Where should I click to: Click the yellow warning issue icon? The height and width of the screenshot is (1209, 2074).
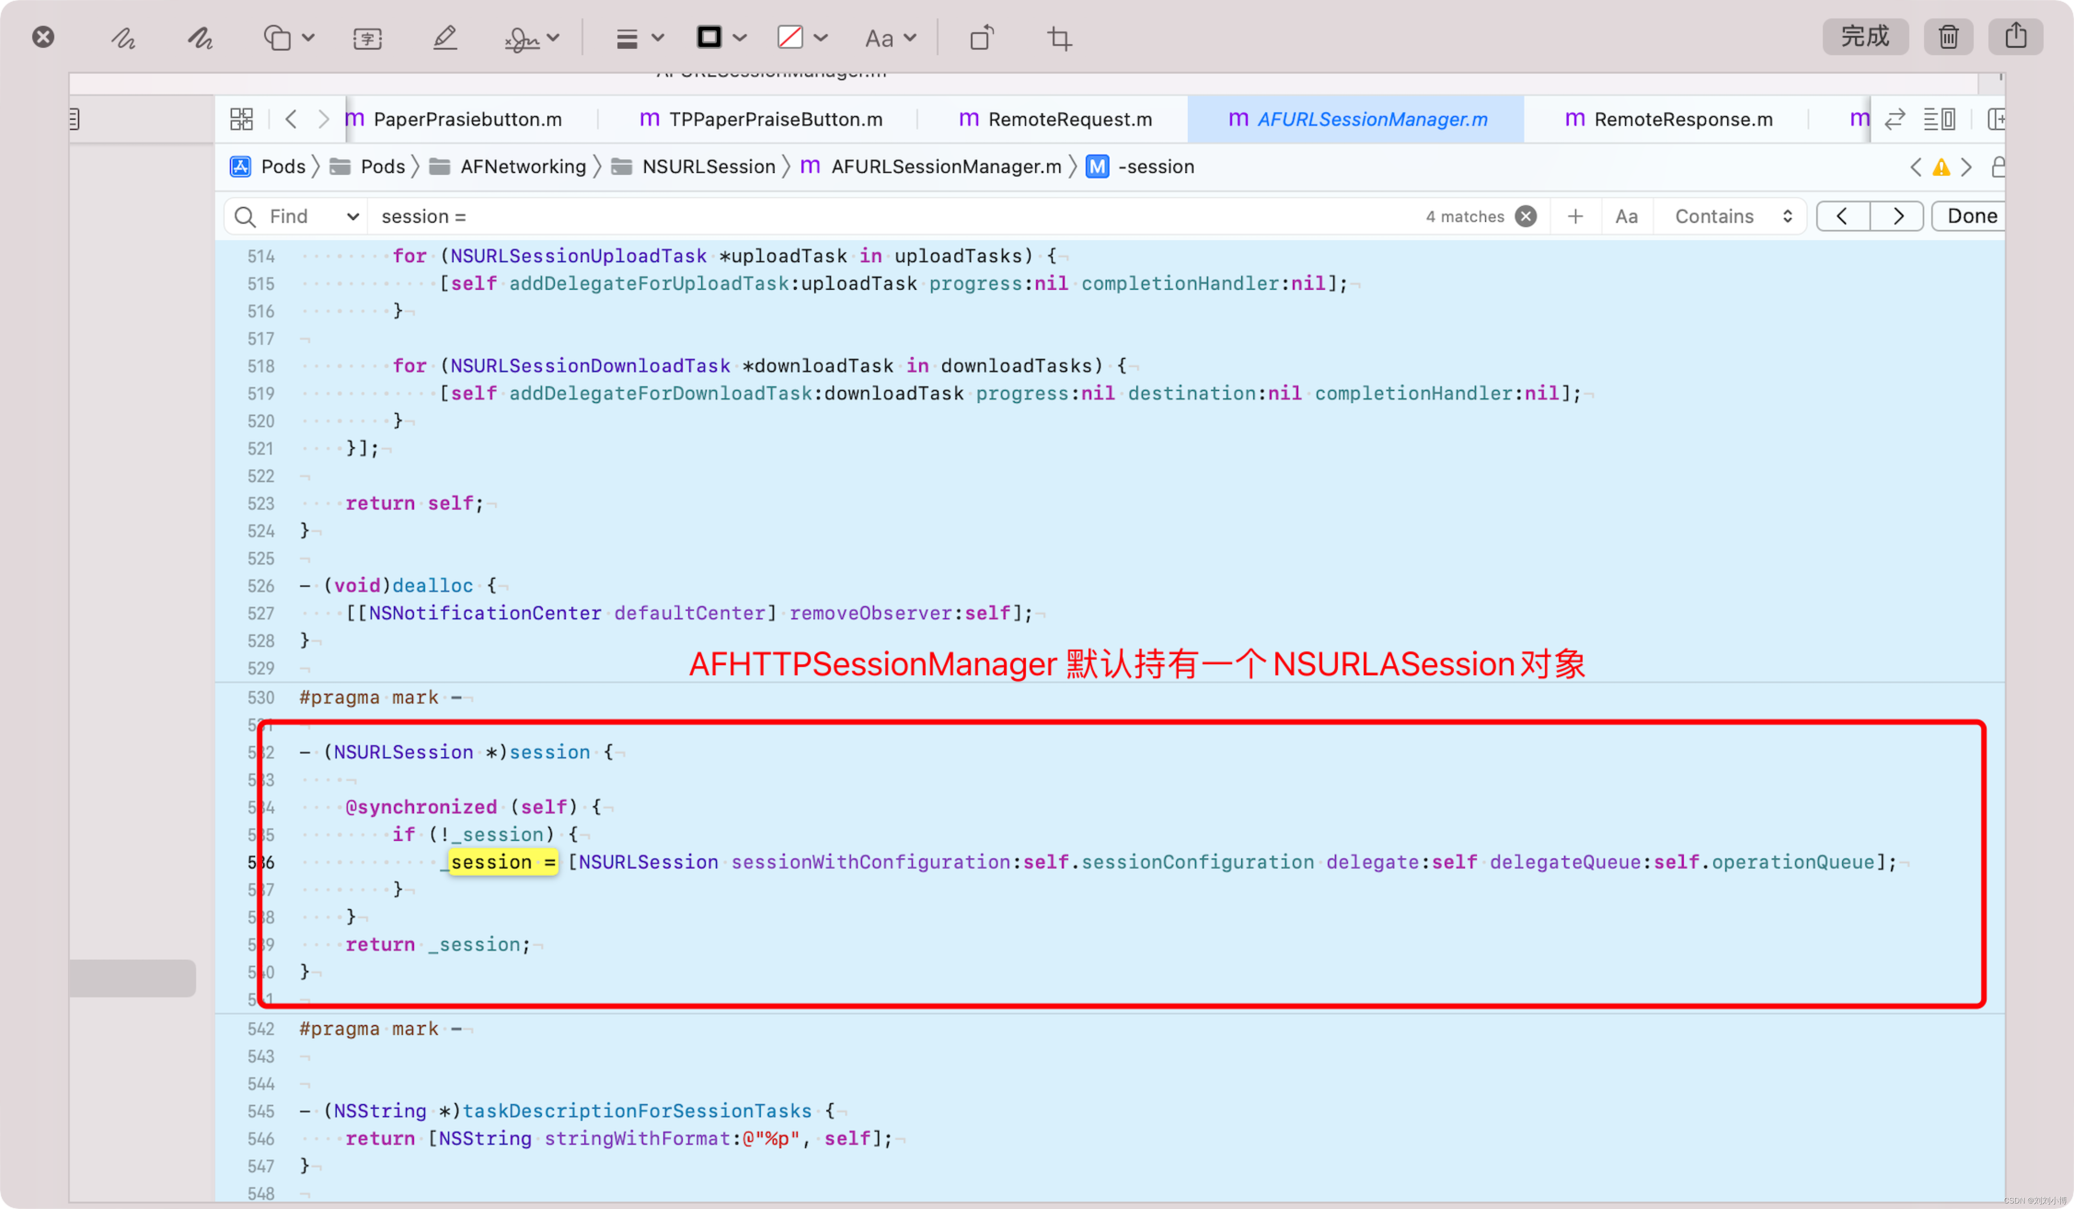(1941, 168)
